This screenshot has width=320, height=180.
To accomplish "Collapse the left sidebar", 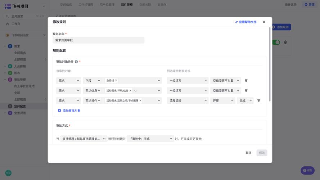I will [x=44, y=6].
